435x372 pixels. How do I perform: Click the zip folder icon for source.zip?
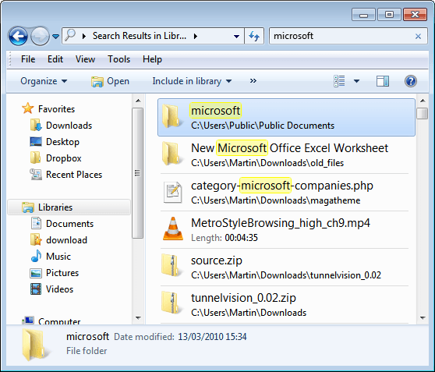(x=172, y=265)
